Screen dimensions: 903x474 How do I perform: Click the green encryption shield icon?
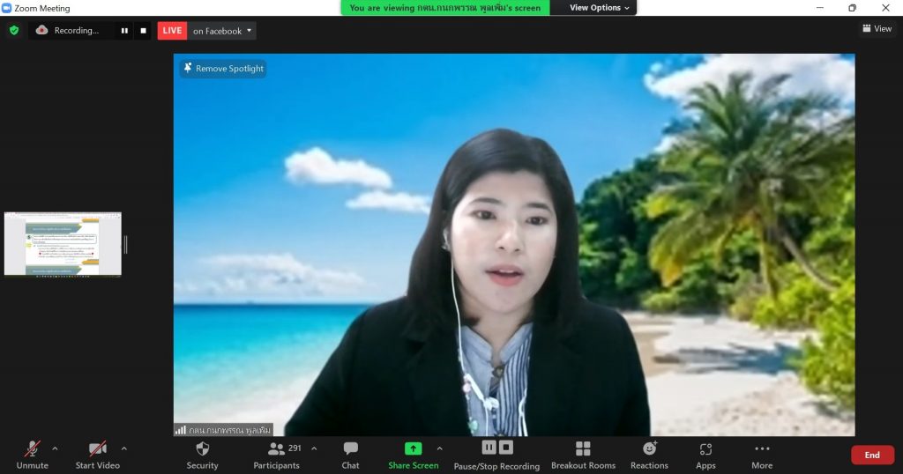click(x=13, y=31)
